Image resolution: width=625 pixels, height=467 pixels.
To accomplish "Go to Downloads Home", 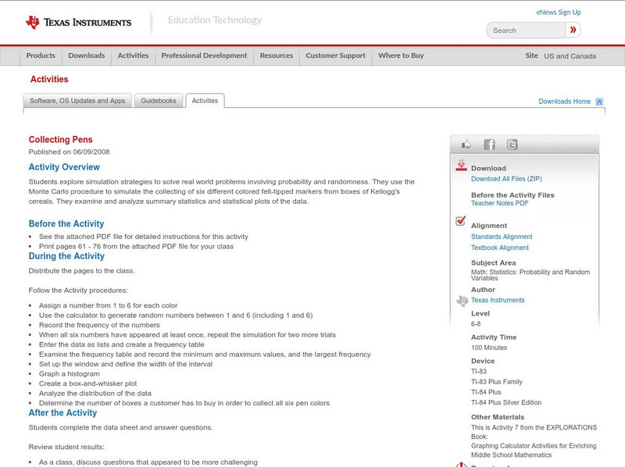I will click(564, 102).
